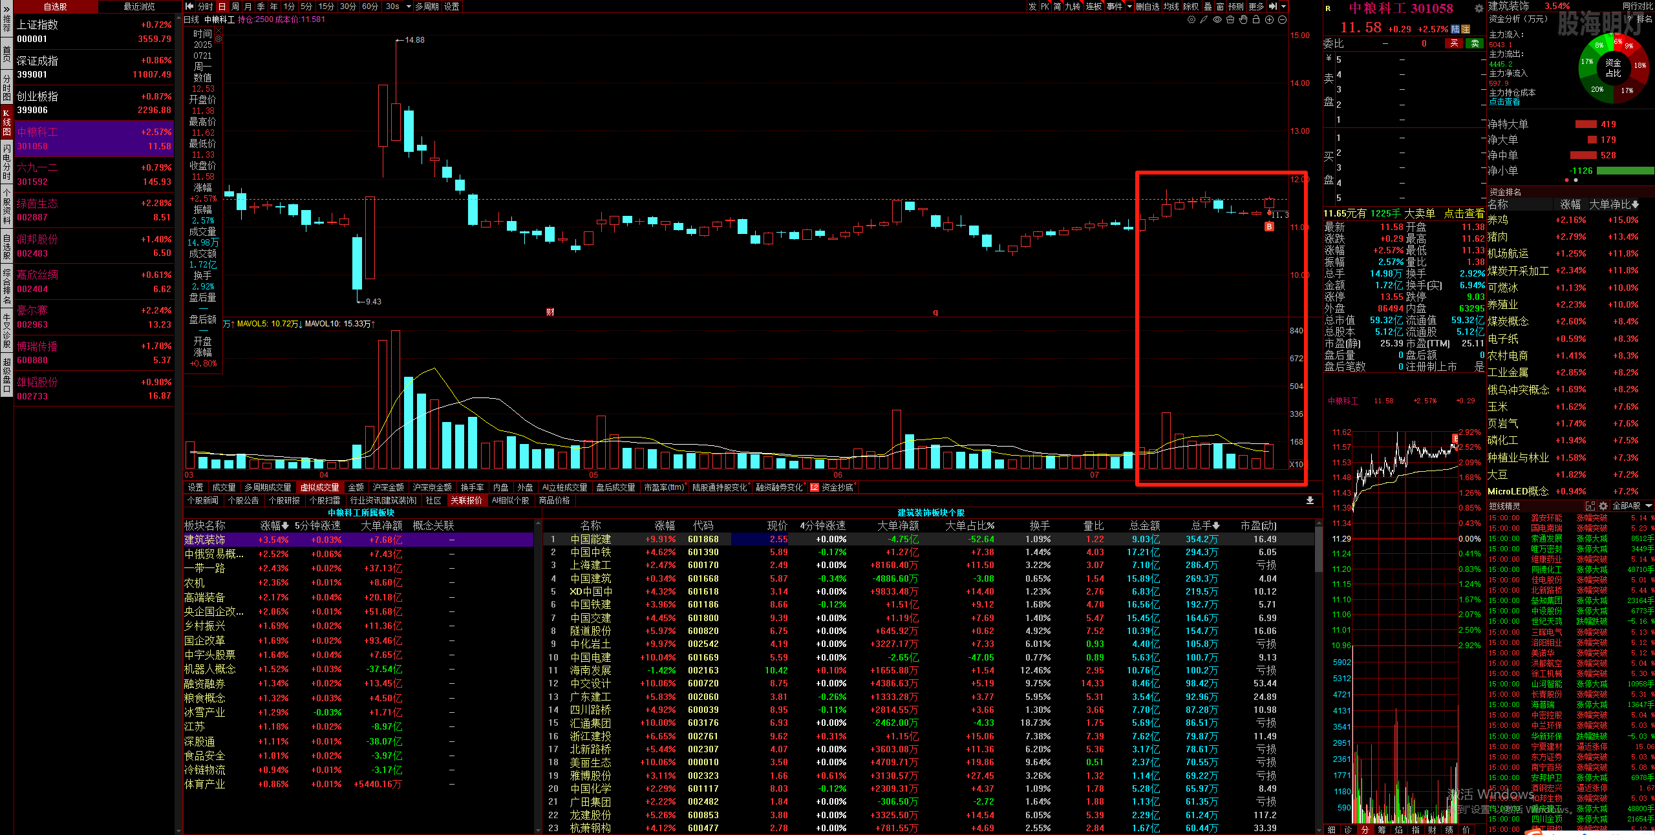1655x835 pixels.
Task: Switch to 最近浏览 tab
Action: pos(139,6)
